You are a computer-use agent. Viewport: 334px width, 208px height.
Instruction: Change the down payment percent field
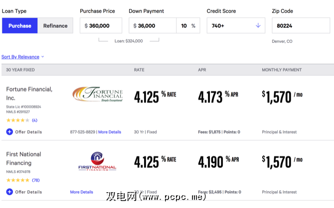[188, 25]
